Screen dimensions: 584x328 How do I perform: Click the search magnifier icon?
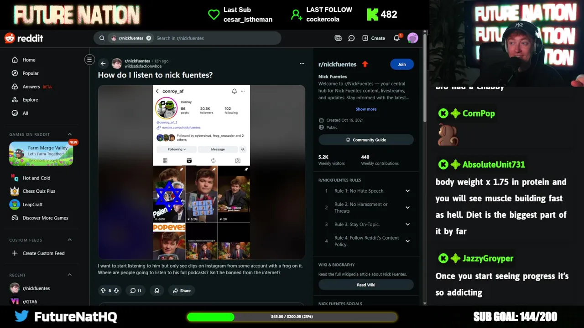(102, 38)
